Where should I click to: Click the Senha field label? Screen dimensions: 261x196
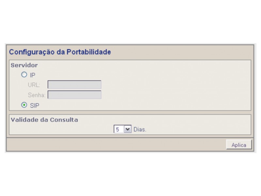click(37, 95)
